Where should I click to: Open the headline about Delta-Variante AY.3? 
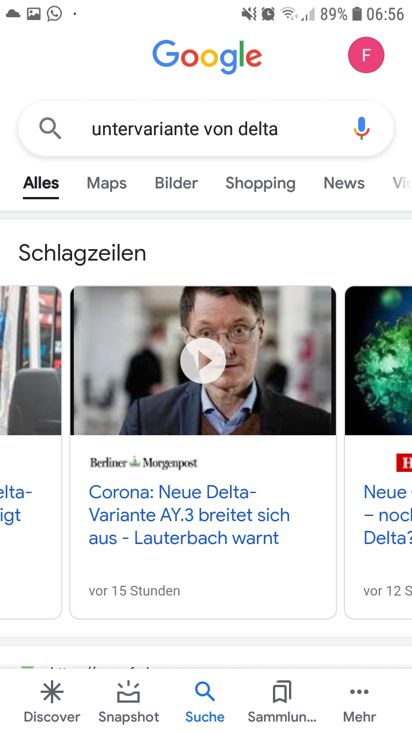click(x=189, y=515)
